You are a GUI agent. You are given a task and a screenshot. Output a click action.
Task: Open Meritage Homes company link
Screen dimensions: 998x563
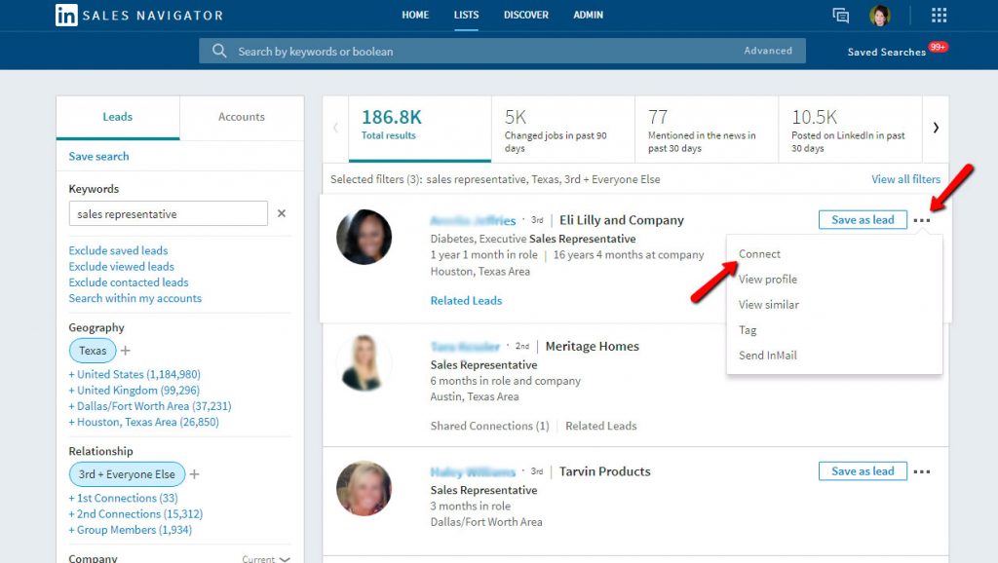[592, 346]
